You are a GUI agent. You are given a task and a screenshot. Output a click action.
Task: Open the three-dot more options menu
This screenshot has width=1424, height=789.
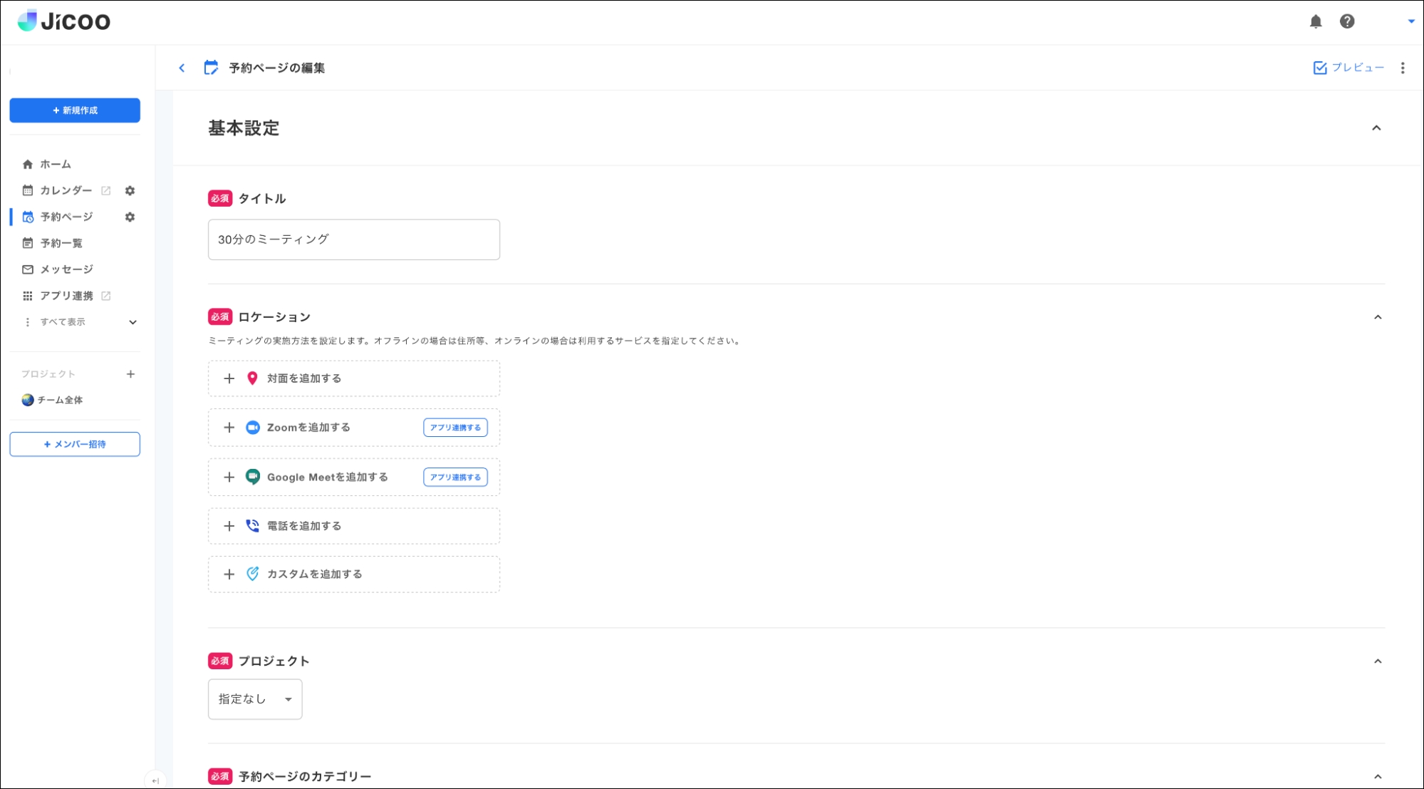tap(1402, 68)
